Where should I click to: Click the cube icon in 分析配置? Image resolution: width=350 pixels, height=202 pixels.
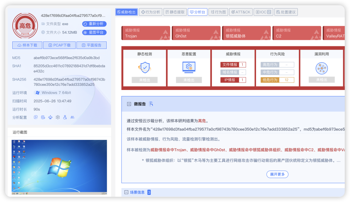(58, 117)
